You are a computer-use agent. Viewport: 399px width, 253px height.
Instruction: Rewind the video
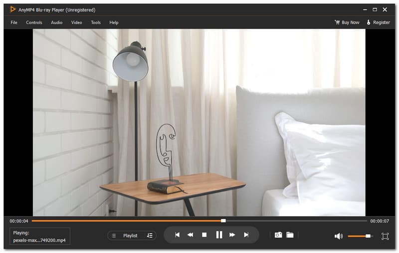[190, 235]
